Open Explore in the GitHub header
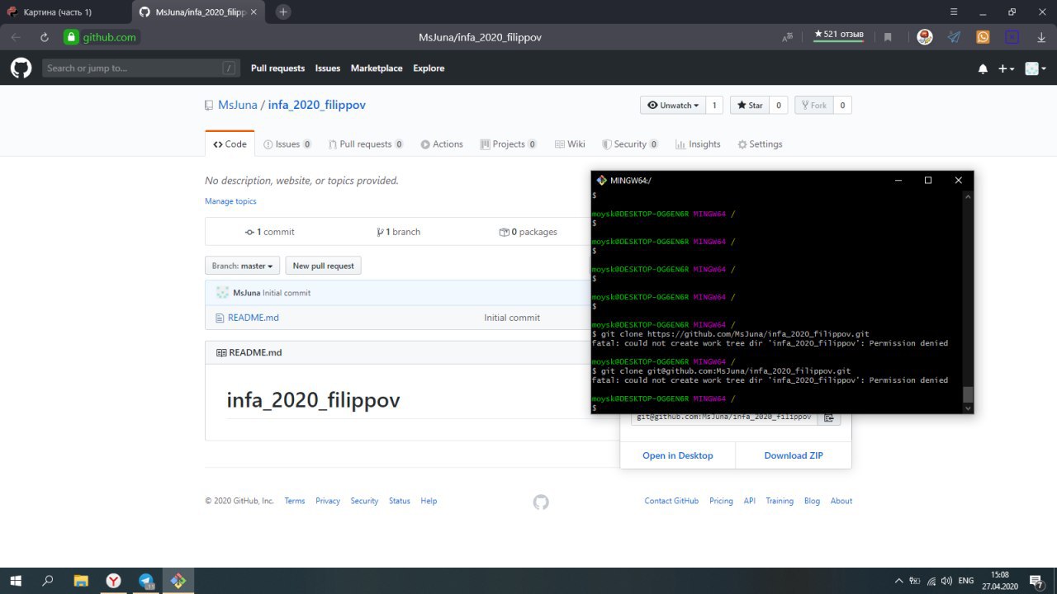 pos(429,68)
